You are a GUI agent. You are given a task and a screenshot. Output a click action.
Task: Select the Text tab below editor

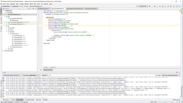(x=41, y=70)
